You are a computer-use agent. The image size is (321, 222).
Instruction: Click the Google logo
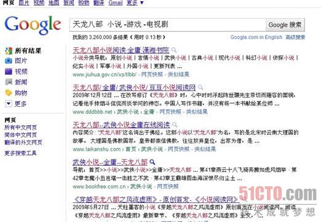33,25
